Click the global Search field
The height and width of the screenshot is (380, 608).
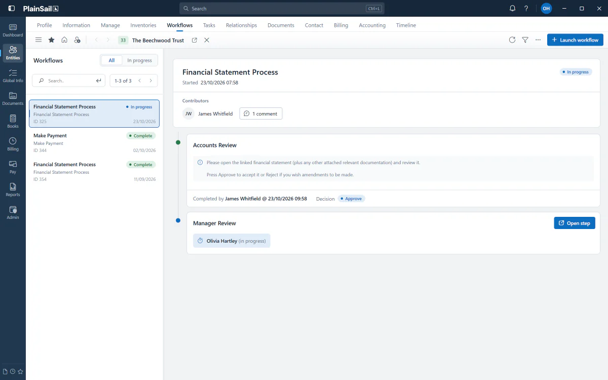[282, 9]
